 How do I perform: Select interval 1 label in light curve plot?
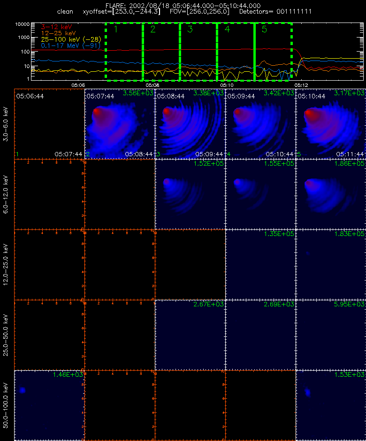pyautogui.click(x=115, y=29)
